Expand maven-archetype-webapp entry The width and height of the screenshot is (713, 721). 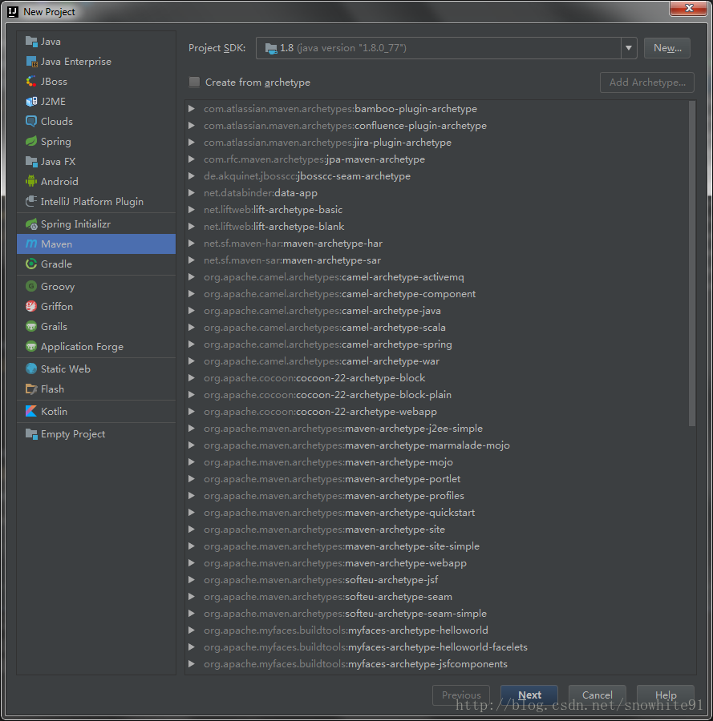point(192,563)
